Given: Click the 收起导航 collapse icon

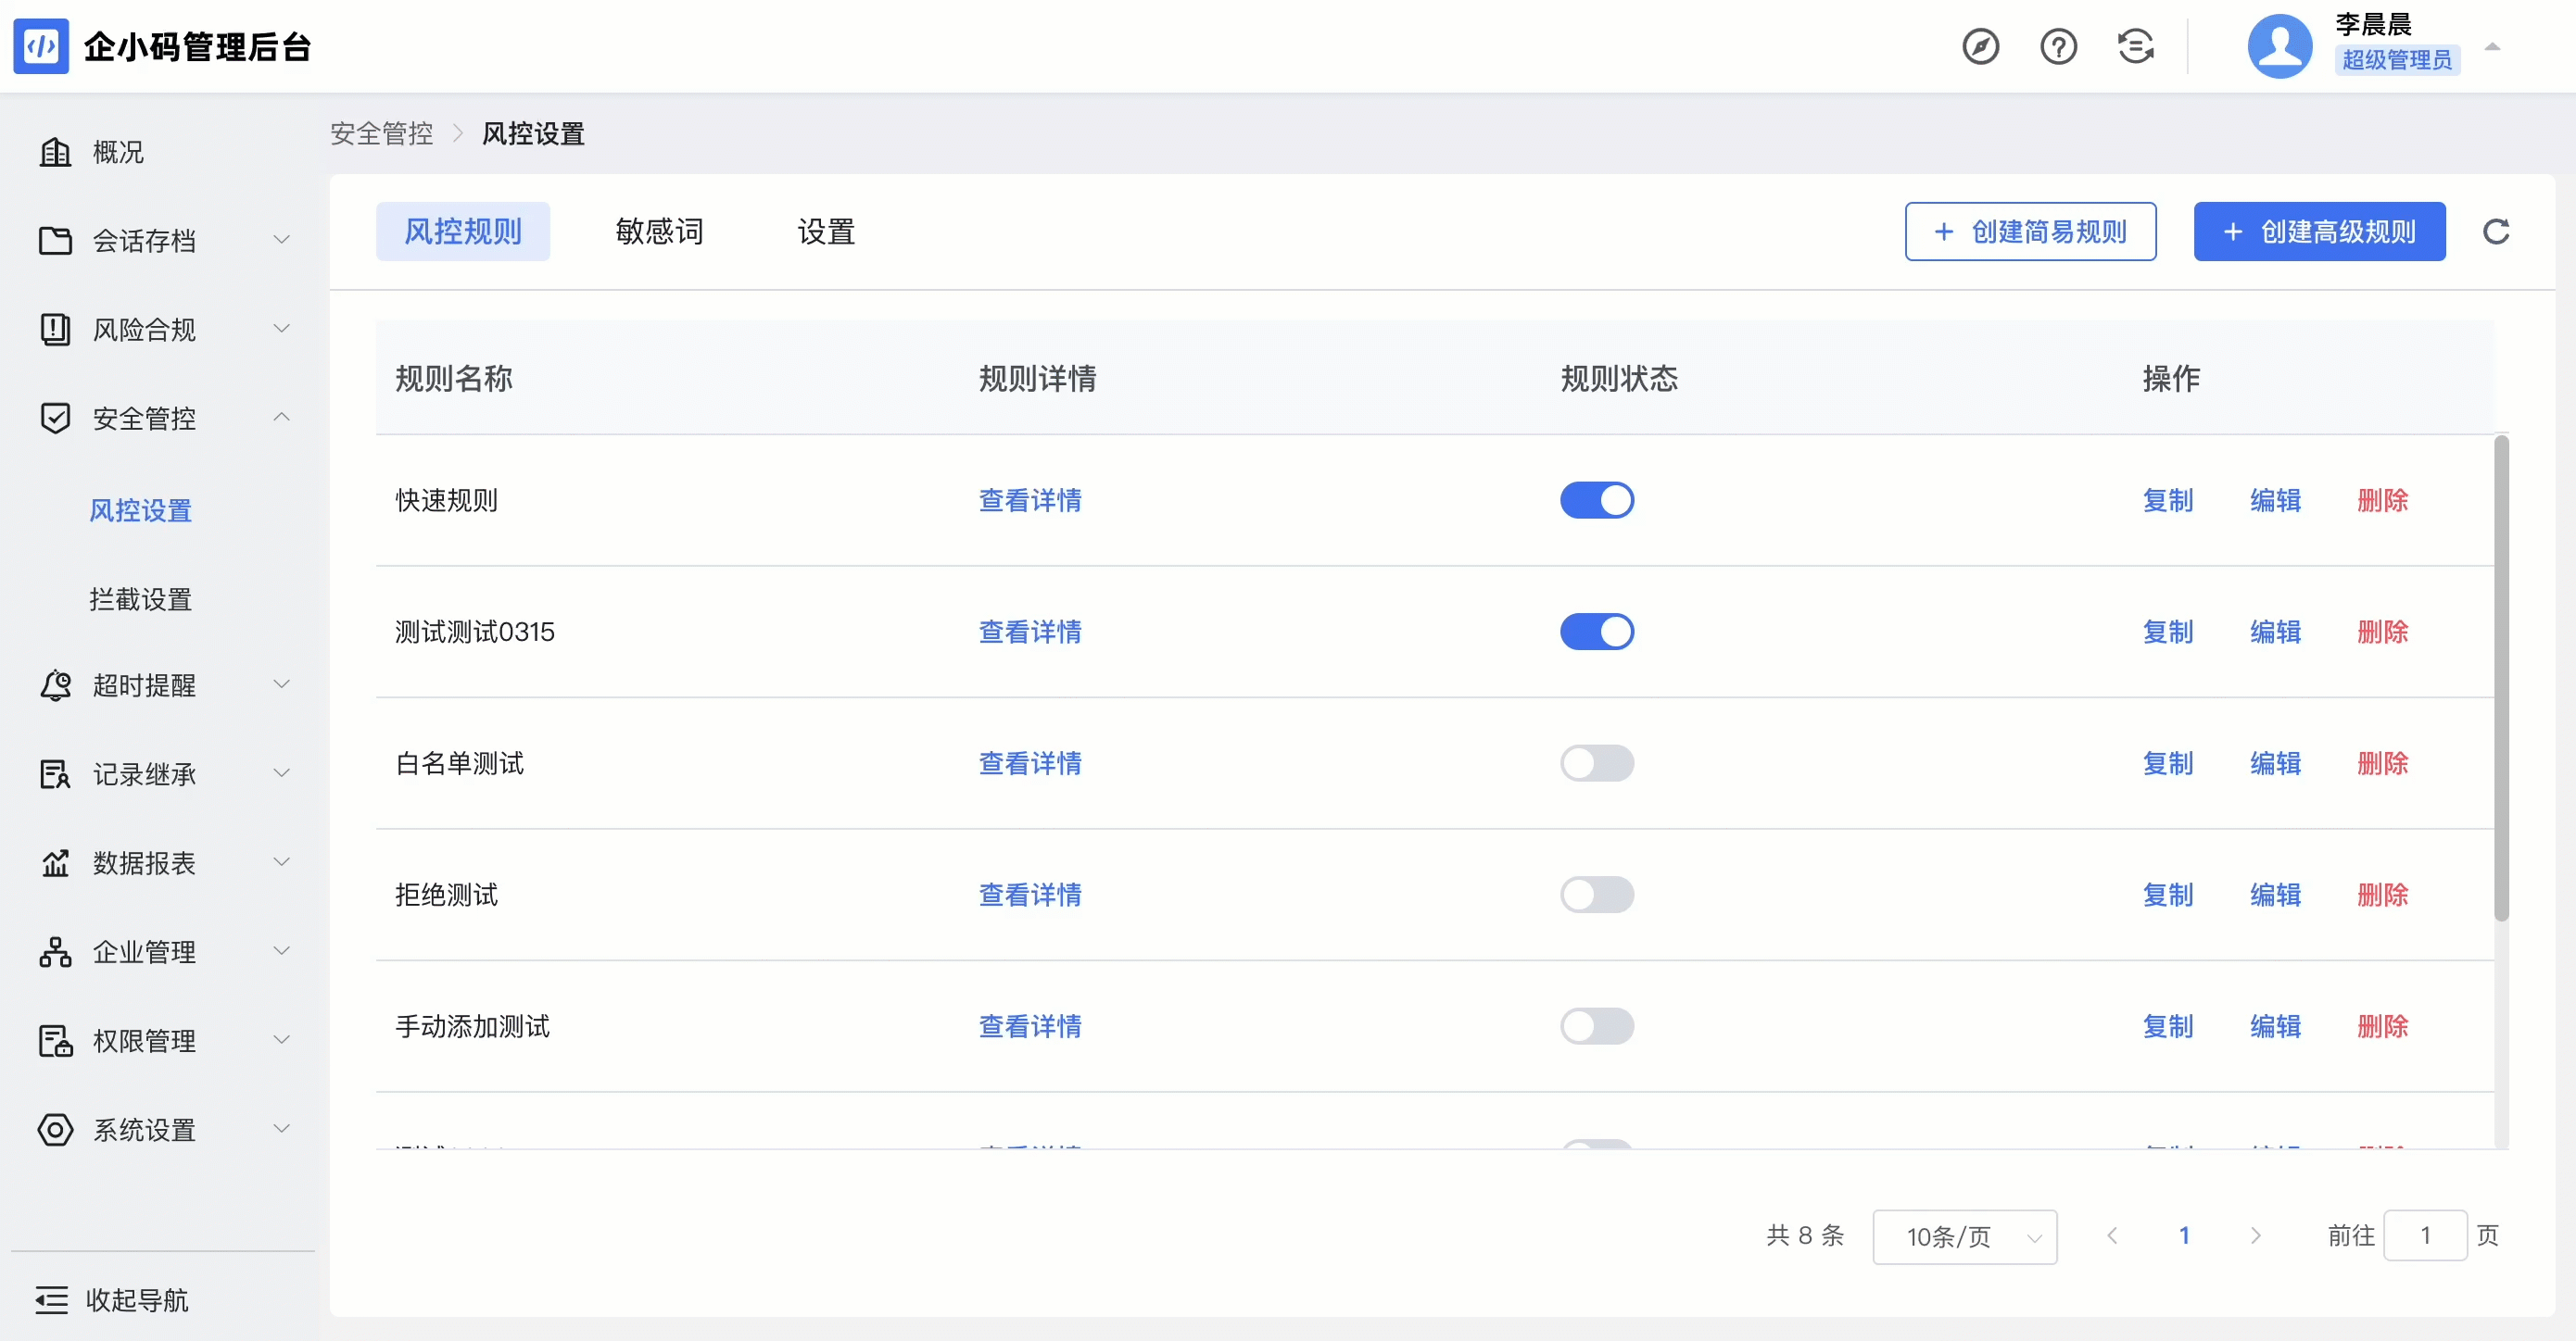Looking at the screenshot, I should pyautogui.click(x=51, y=1300).
